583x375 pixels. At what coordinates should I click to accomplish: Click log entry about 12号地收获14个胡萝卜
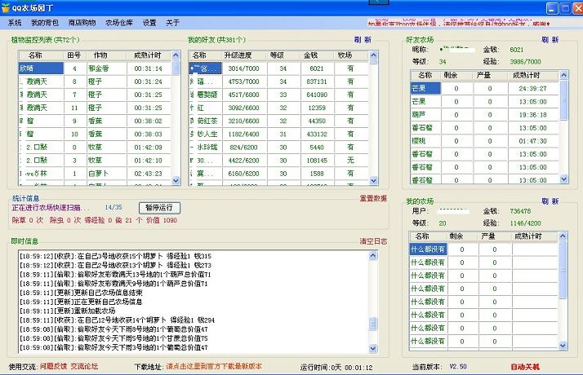pos(117,320)
